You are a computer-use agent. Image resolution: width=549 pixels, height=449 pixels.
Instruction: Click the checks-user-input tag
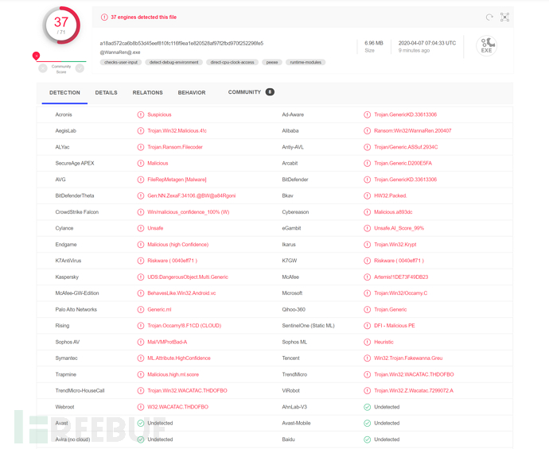click(121, 62)
